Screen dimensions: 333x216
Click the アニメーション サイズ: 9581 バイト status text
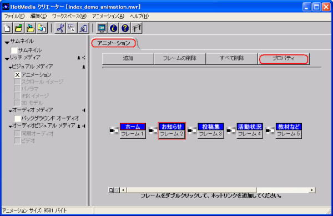point(34,210)
